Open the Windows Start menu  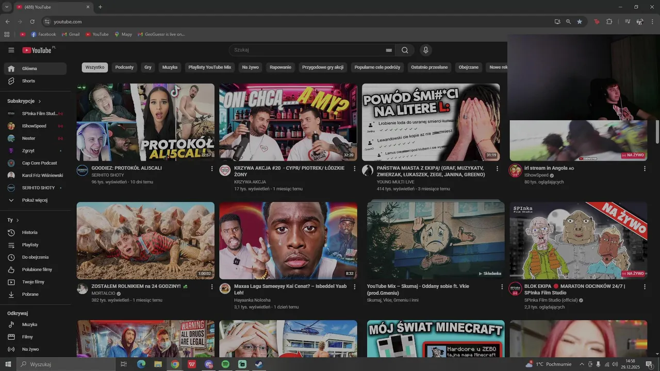click(x=8, y=364)
